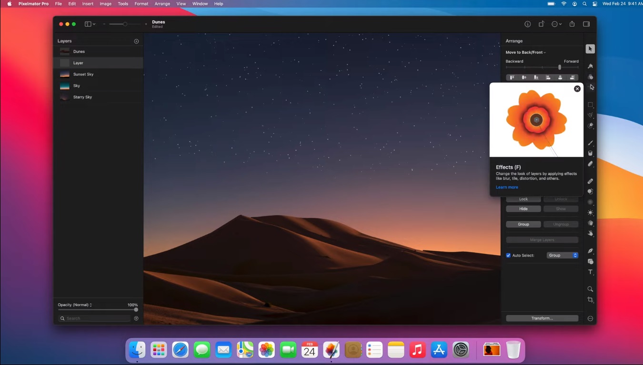
Task: Select the Type (text) tool
Action: pos(590,272)
